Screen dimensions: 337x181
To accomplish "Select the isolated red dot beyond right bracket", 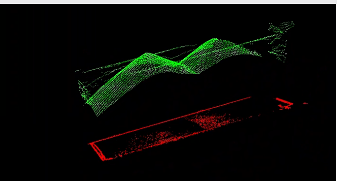I will click(x=305, y=104).
